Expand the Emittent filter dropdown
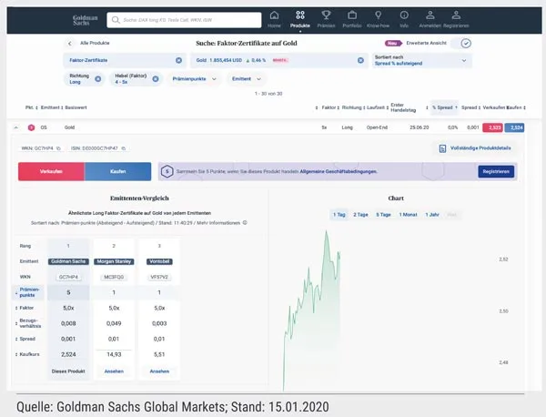The height and width of the screenshot is (417, 546). pos(247,79)
